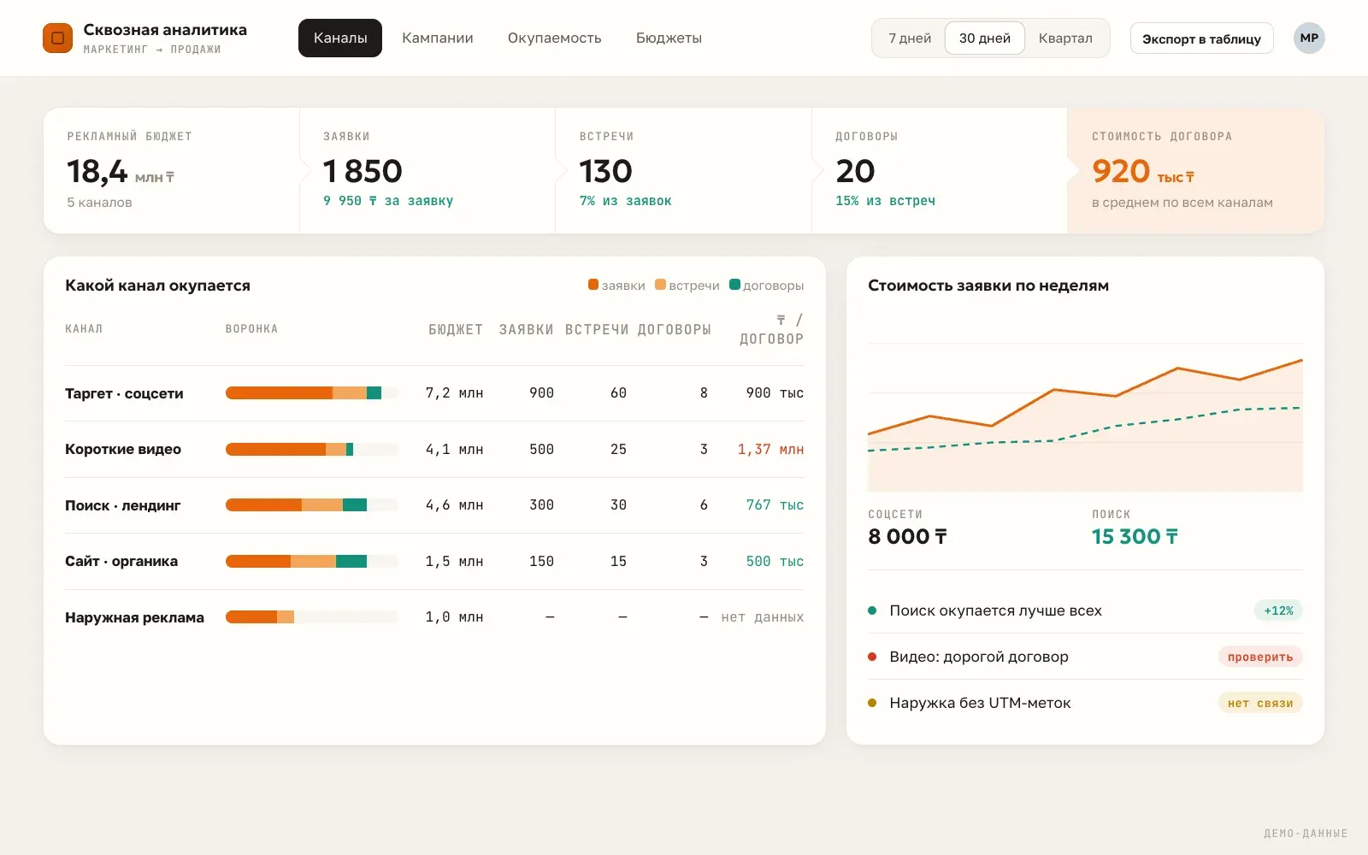The image size is (1368, 855).
Task: Click the Соцсети 8 000 ₸ value
Action: tap(908, 537)
